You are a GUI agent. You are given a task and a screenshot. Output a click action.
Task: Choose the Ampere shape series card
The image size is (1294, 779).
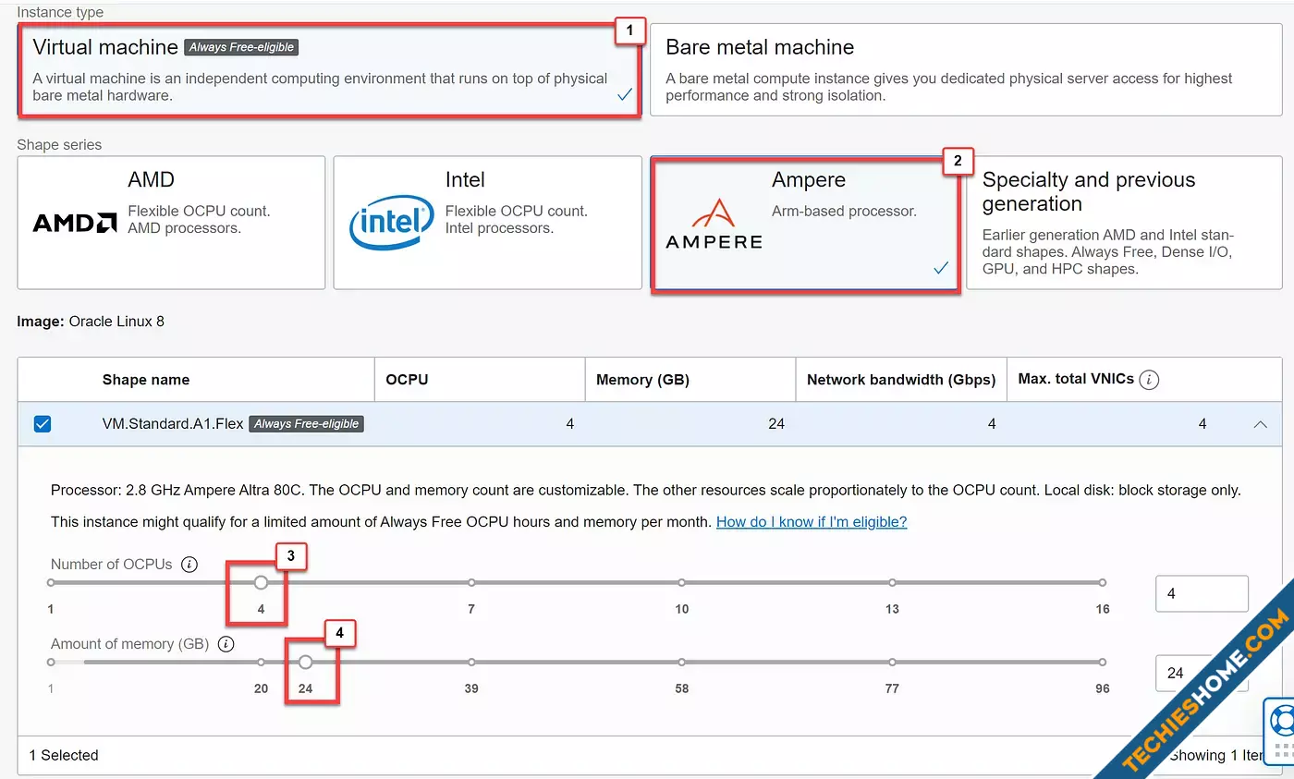point(804,222)
